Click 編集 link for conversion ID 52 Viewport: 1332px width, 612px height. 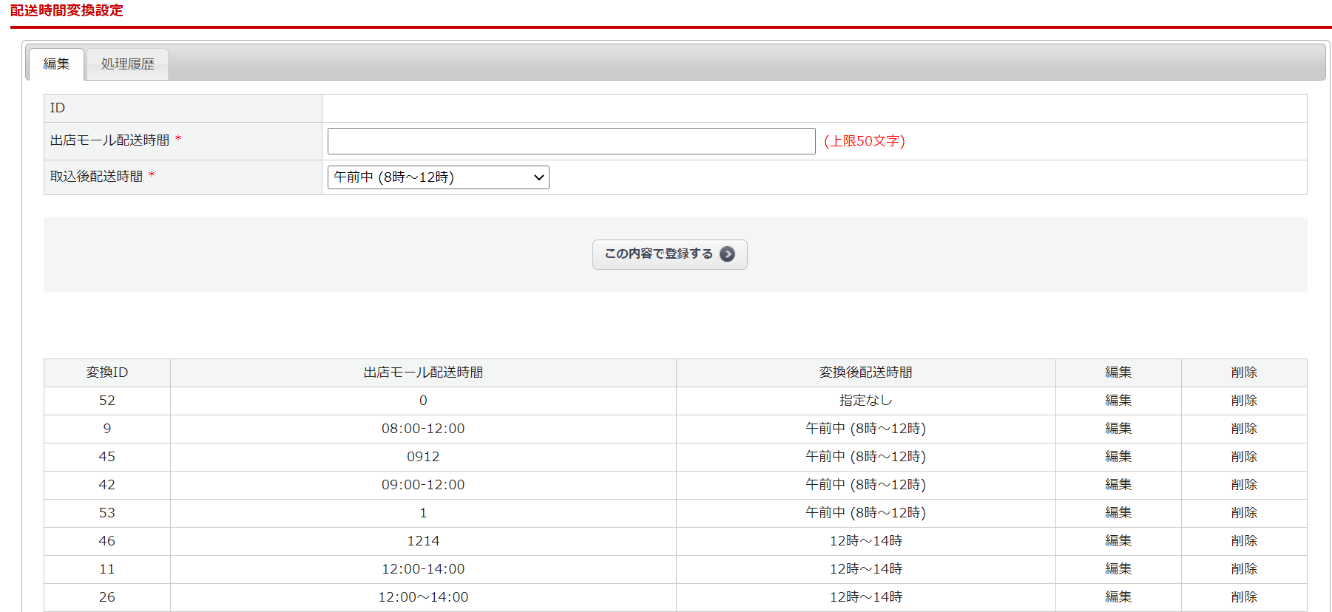click(x=1118, y=401)
